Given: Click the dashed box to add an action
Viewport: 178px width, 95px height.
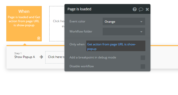Looking at the screenshot, I should pyautogui.click(x=55, y=57).
